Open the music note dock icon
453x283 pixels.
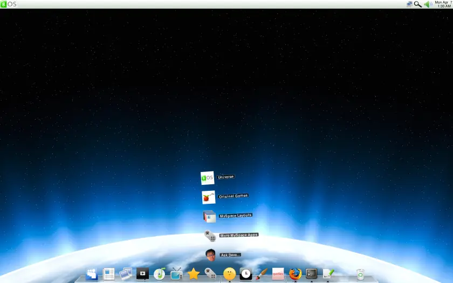click(x=159, y=274)
